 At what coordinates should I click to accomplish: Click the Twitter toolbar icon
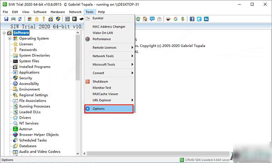click(x=199, y=19)
